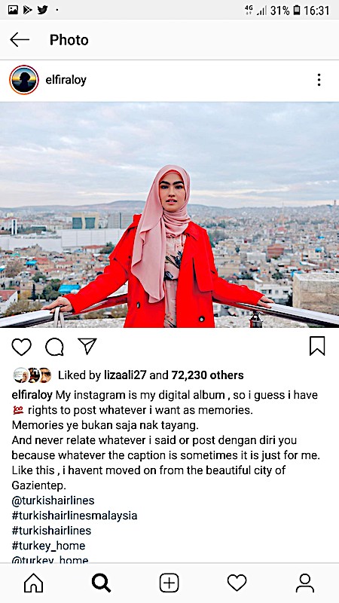Tap the back arrow next to Photo
Viewport: 339px width, 603px height.
tap(20, 40)
